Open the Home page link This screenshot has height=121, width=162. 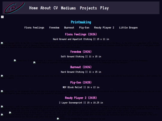tap(34, 8)
